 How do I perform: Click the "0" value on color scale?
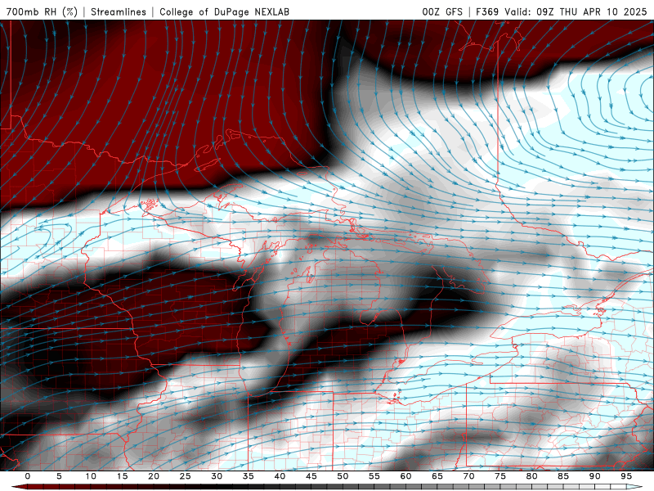coord(28,476)
